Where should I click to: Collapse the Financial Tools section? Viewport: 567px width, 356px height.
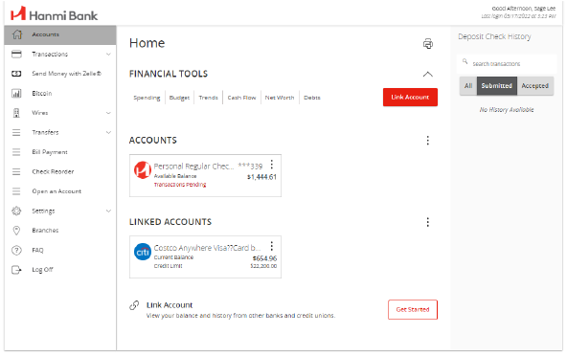[428, 74]
